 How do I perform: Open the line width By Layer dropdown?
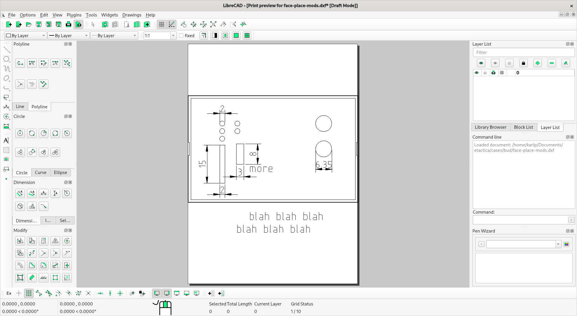point(68,35)
